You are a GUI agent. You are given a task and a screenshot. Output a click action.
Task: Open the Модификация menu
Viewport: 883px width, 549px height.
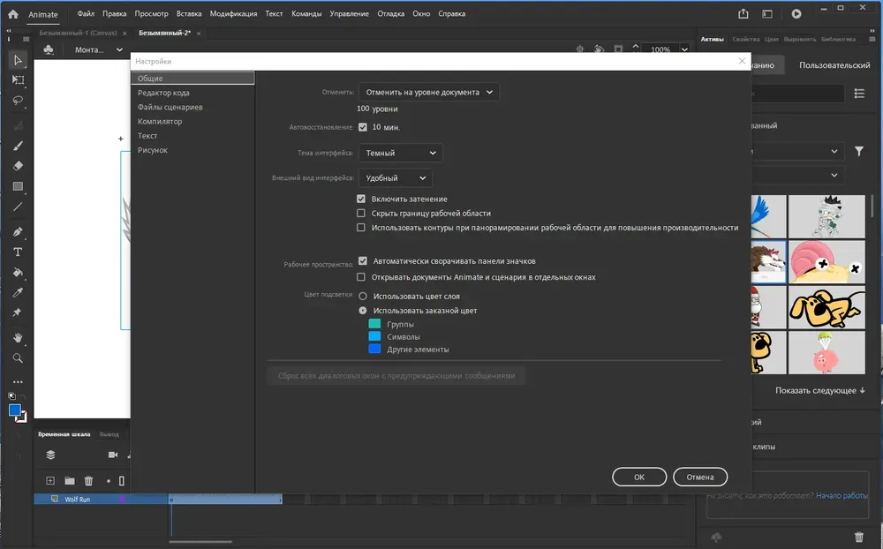[233, 13]
